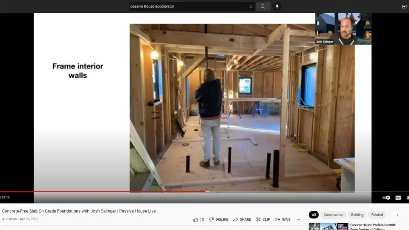The width and height of the screenshot is (409, 230).
Task: Select the Construction filter chip
Action: 333,215
